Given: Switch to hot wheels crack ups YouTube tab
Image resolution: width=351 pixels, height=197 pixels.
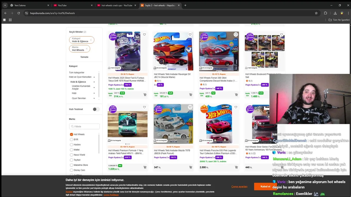Looking at the screenshot, I should pos(116,5).
